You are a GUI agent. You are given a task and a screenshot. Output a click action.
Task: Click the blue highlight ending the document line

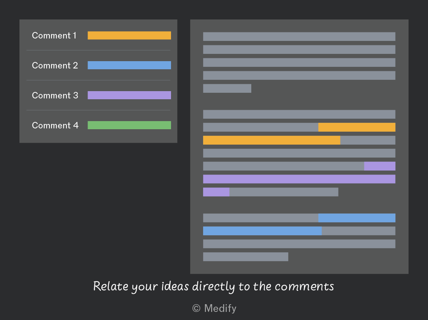point(357,218)
